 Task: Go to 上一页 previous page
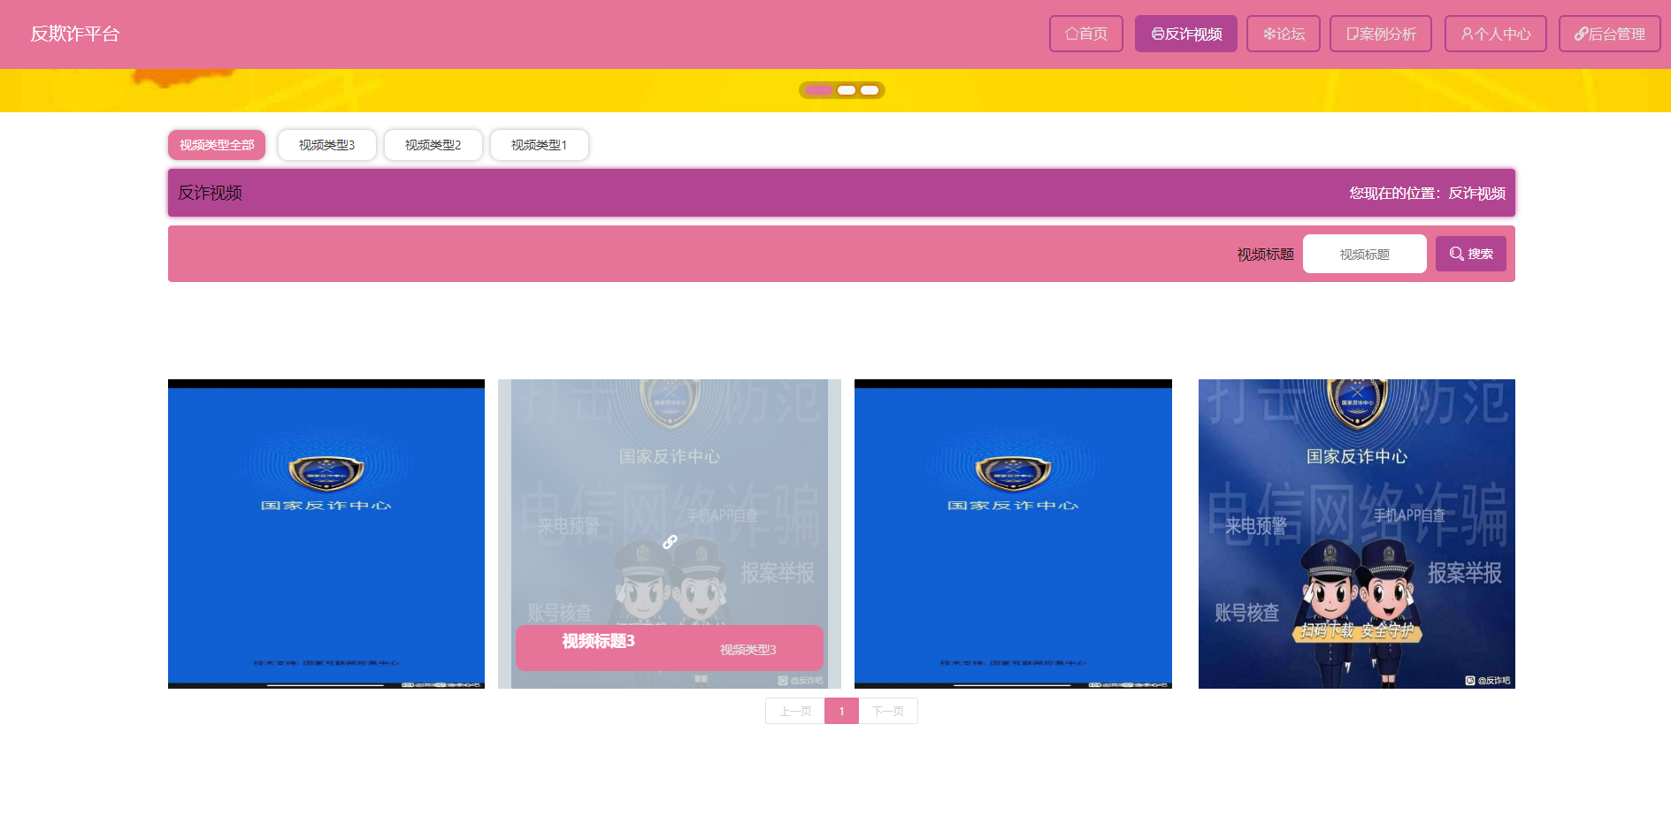794,711
